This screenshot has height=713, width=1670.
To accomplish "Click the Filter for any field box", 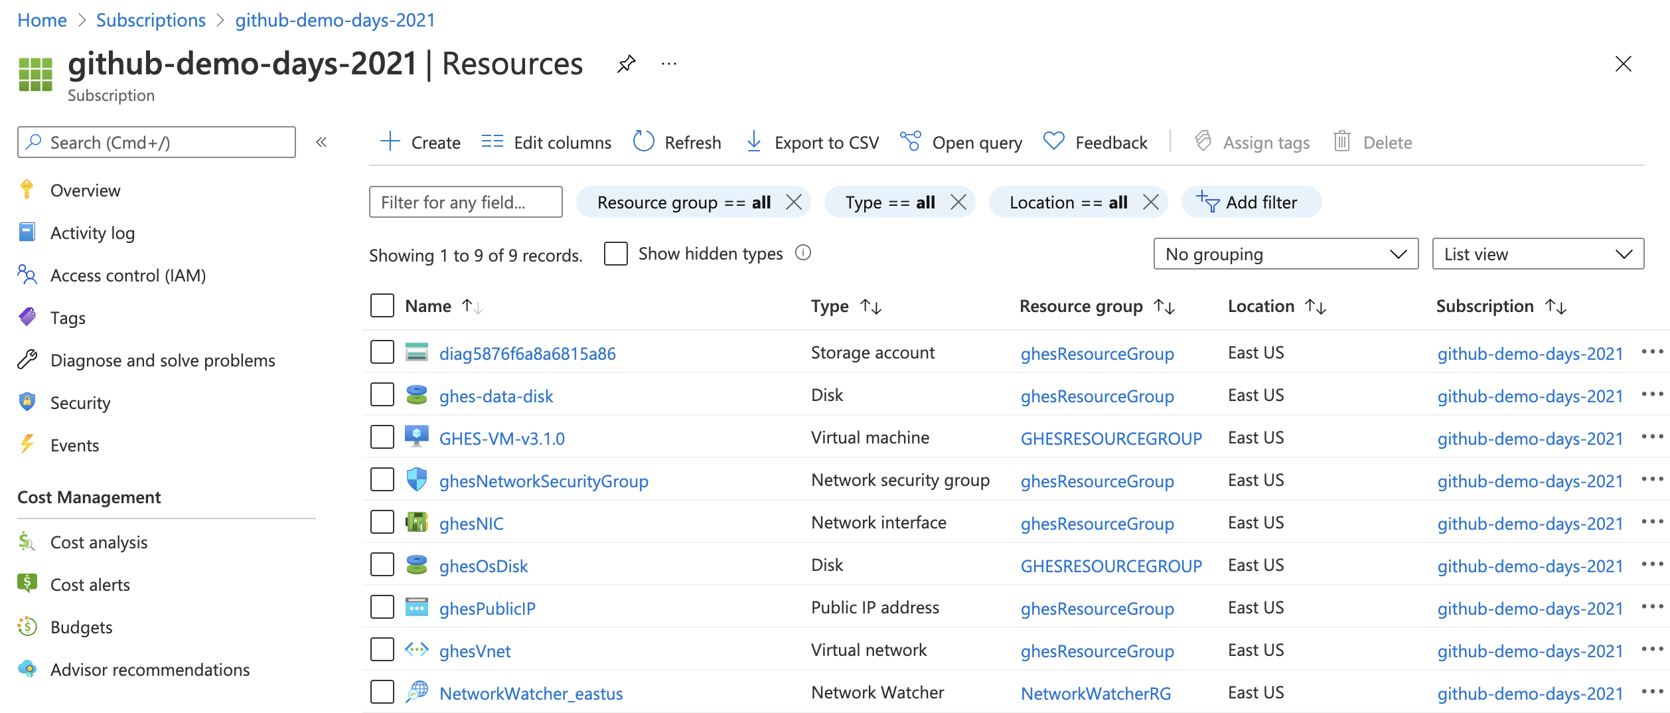I will pos(466,202).
